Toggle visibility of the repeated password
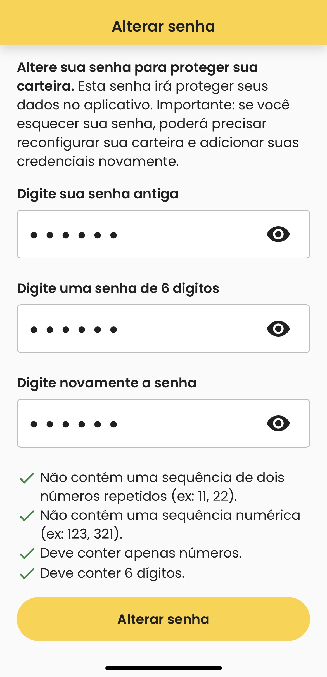 278,423
